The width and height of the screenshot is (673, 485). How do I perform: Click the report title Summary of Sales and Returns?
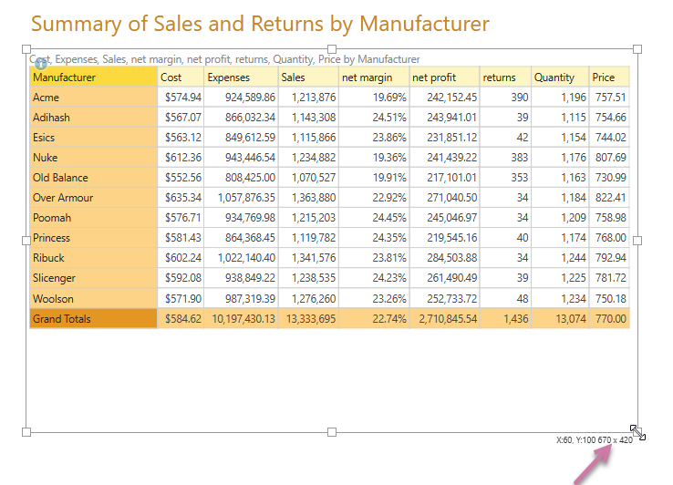(x=260, y=24)
